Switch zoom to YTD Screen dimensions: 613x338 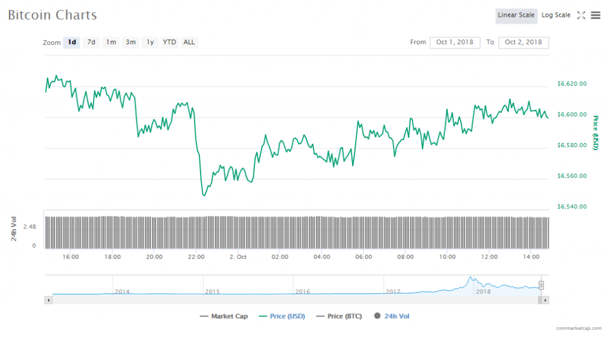[170, 42]
